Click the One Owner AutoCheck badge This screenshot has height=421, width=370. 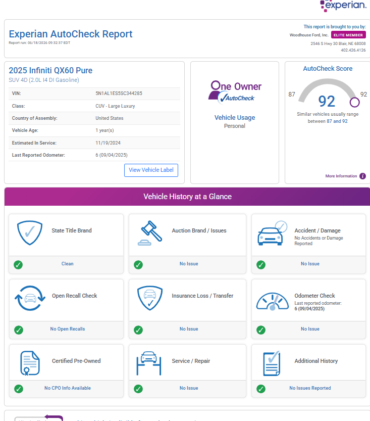235,92
